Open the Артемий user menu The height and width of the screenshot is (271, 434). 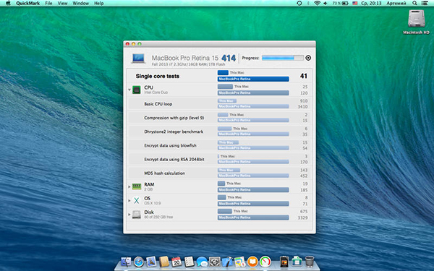[x=396, y=4]
